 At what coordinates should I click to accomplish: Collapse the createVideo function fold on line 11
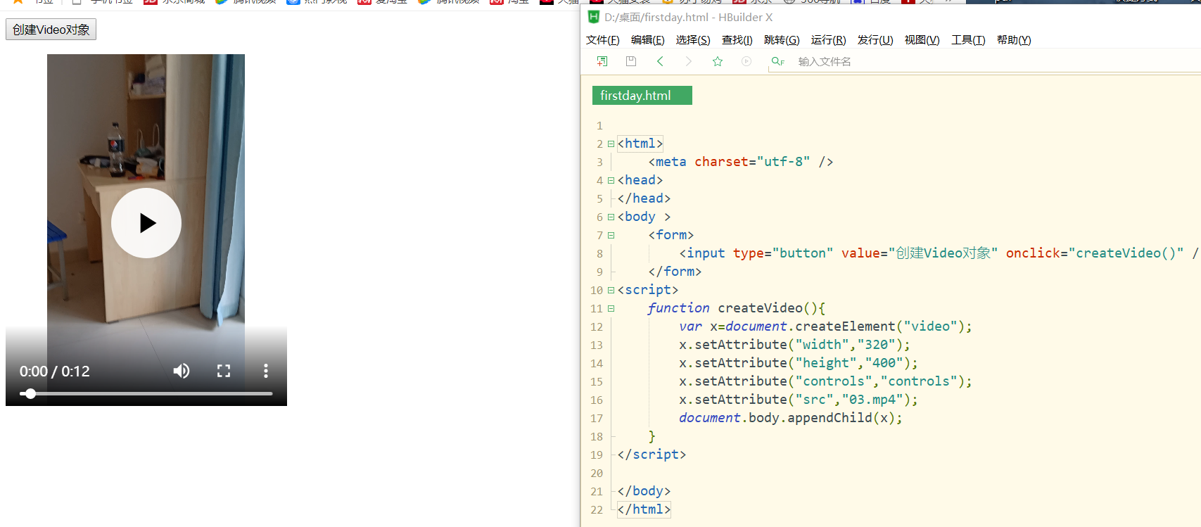coord(611,308)
